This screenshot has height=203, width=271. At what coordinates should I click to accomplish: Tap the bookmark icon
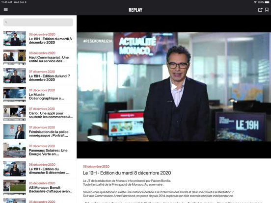tap(267, 10)
